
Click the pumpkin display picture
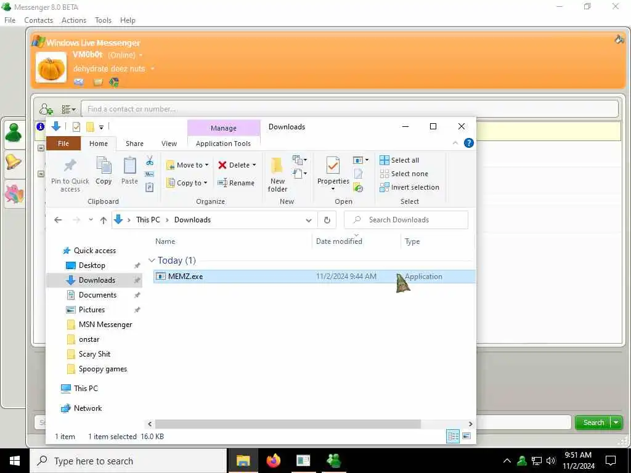click(51, 68)
